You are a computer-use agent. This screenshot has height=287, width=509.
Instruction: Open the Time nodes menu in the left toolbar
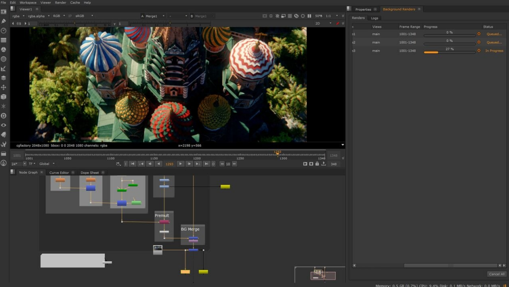3,30
